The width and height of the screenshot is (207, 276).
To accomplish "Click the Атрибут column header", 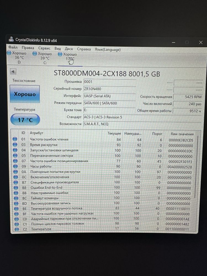I will coord(36,133).
